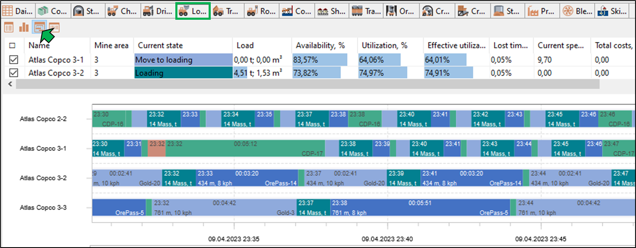
Task: Click the '09.04.2023 23:35' time axis label
Action: coord(234,239)
